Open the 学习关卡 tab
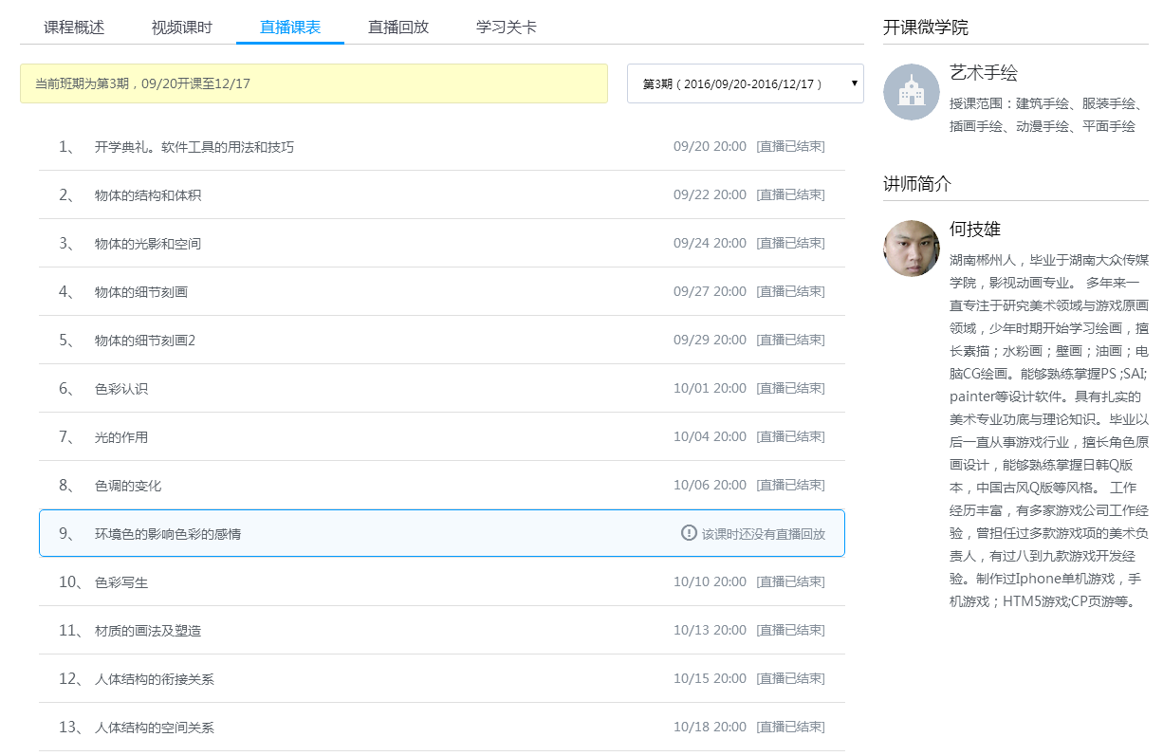 click(x=506, y=27)
